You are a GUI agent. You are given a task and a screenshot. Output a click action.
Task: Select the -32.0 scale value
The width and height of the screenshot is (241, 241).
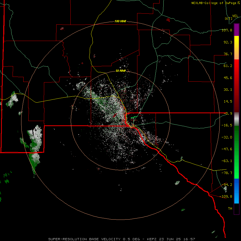click(227, 137)
